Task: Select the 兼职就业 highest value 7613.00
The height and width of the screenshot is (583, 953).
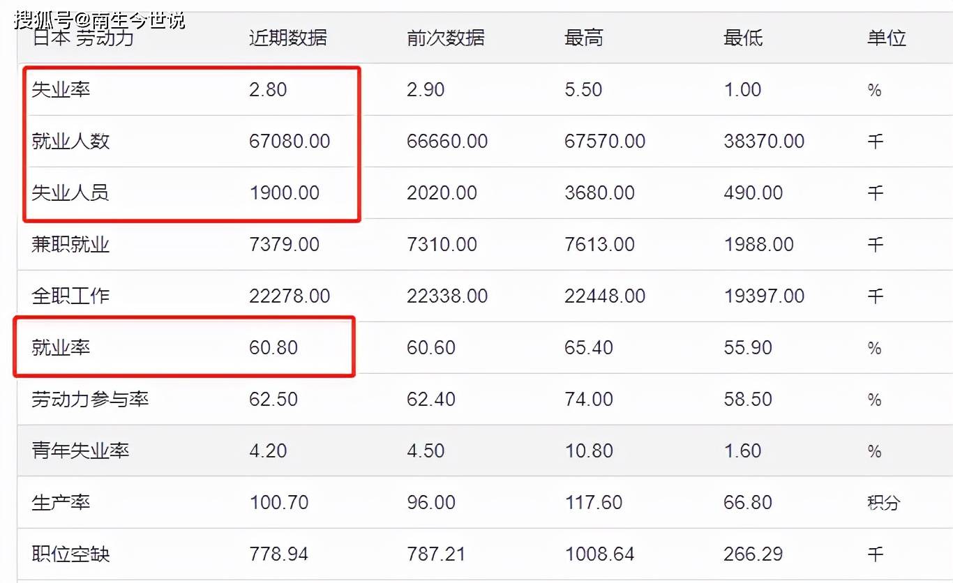Action: tap(600, 245)
